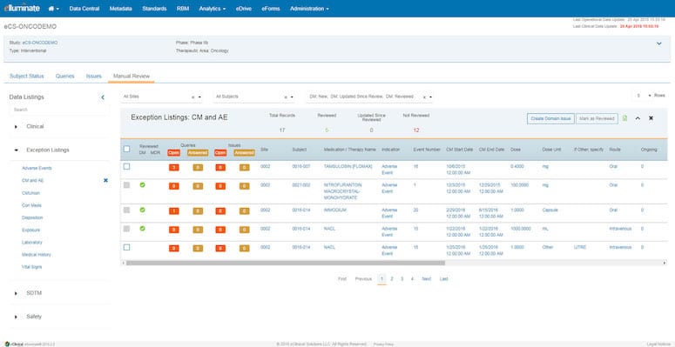Collapse the Data Listings sidebar chevron
This screenshot has height=347, width=675.
(x=103, y=97)
